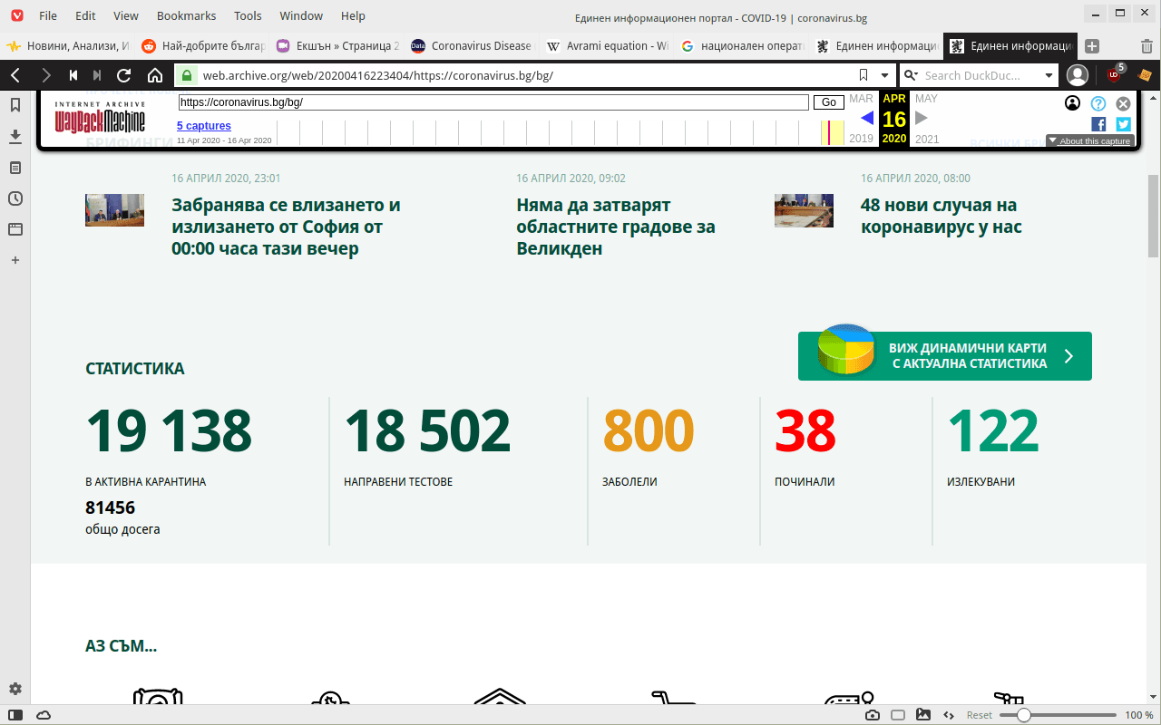Image resolution: width=1161 pixels, height=725 pixels.
Task: Reload the current page
Action: [124, 75]
